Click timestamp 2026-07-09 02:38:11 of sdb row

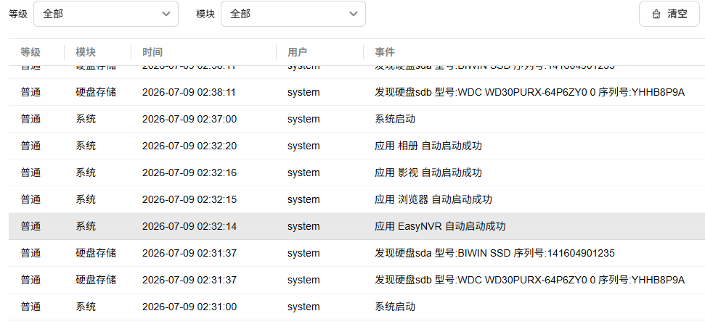pos(190,93)
